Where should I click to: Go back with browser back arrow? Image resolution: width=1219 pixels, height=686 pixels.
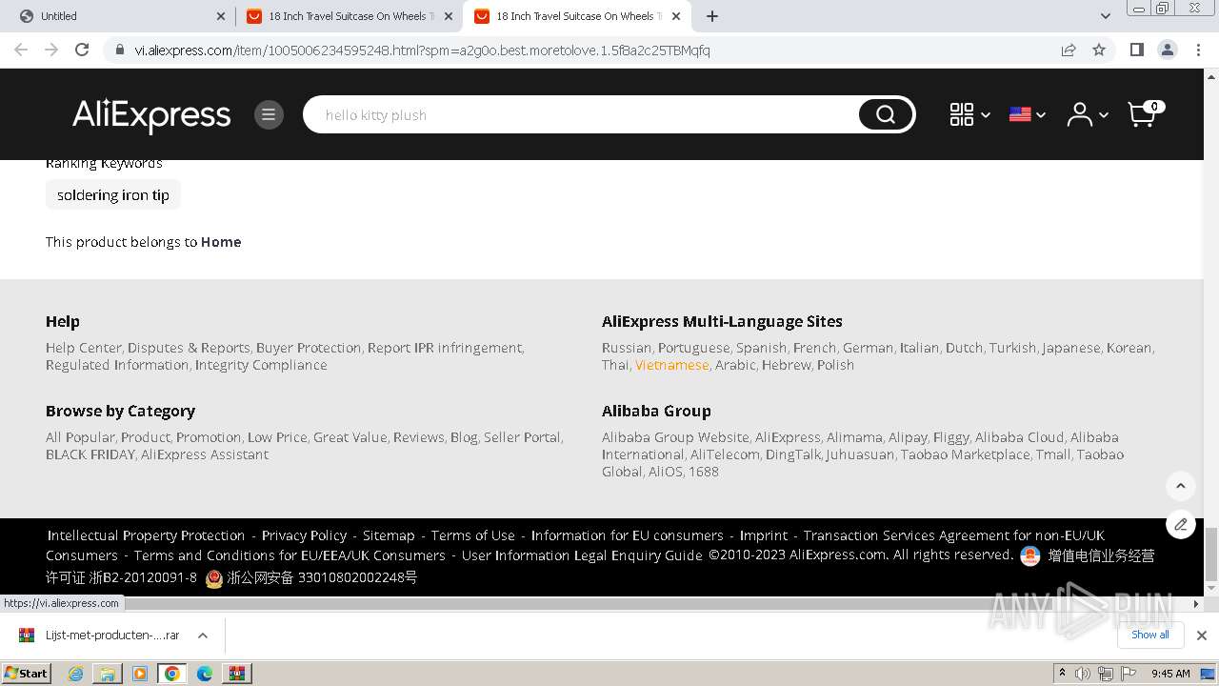point(21,50)
